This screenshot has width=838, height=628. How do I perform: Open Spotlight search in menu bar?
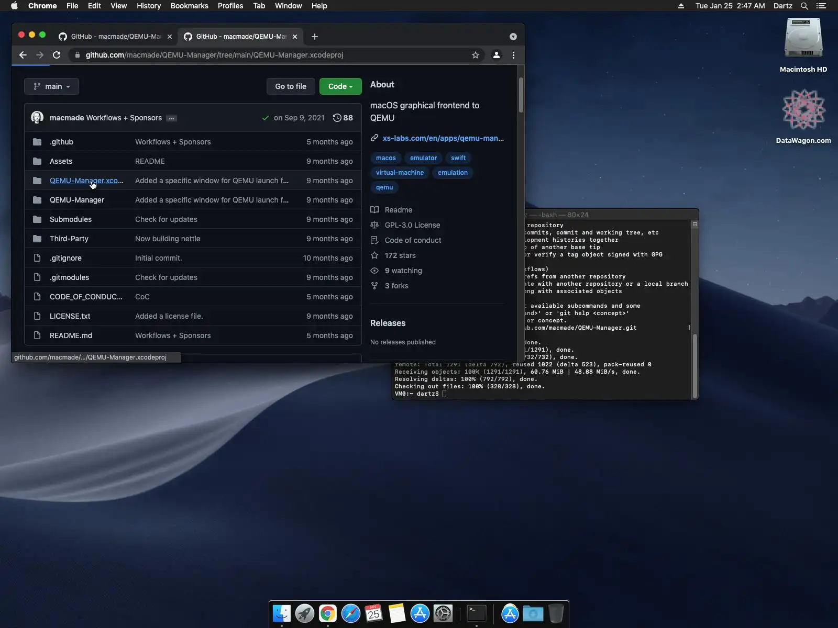(804, 6)
